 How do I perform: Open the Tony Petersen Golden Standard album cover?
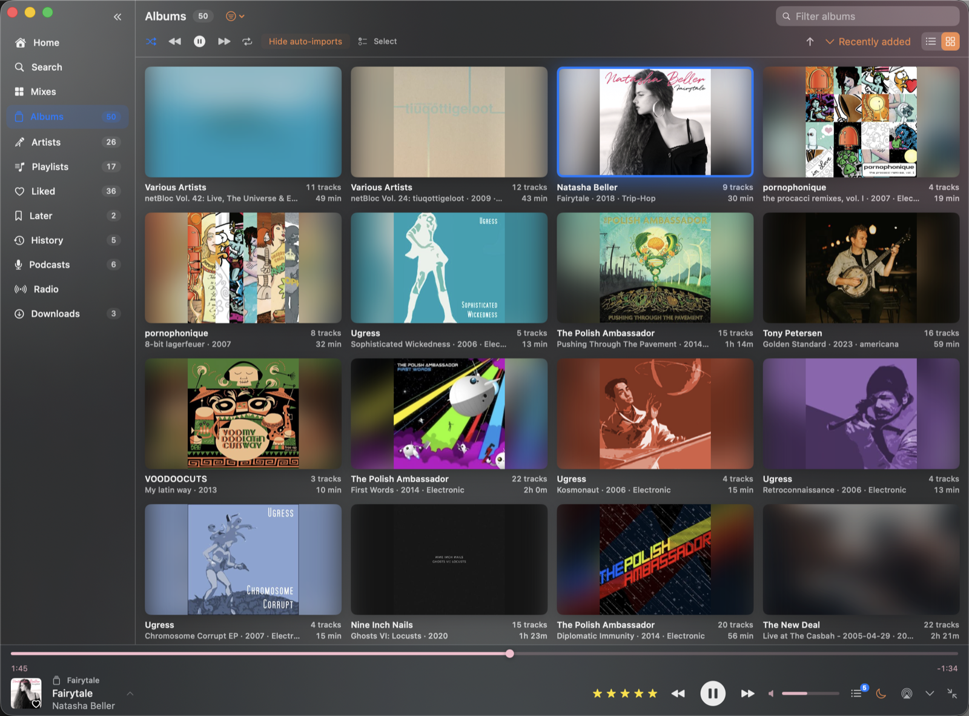[x=861, y=268]
